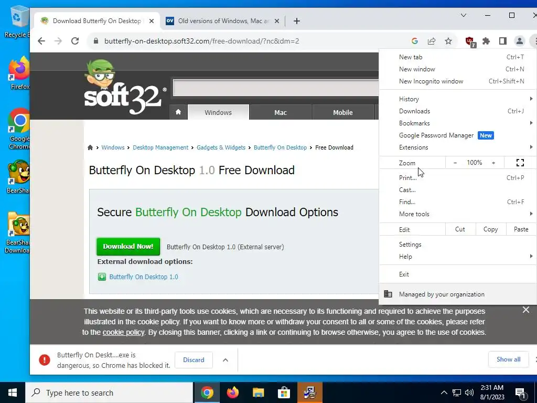Click the padlock site info icon
Viewport: 537px width, 403px height.
(x=96, y=41)
